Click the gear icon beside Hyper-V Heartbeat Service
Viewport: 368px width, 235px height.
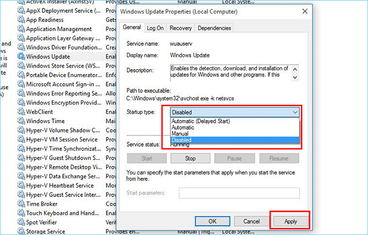[21, 185]
